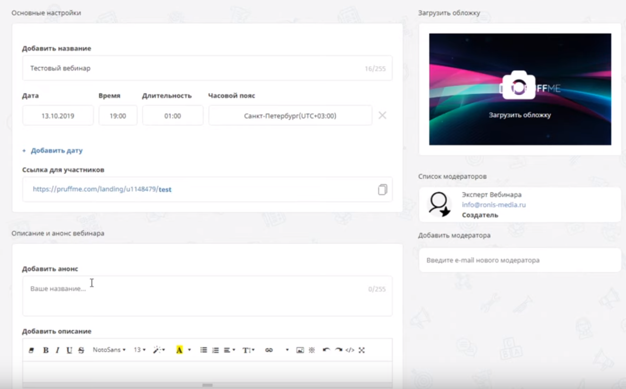This screenshot has height=389, width=626.
Task: Remove date row with X icon
Action: coord(382,116)
